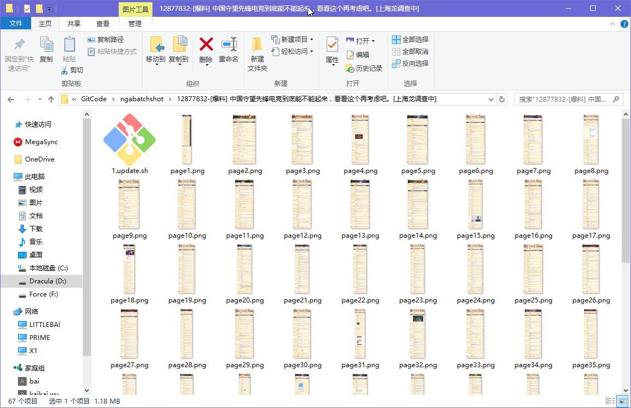
Task: Click the Pin to Quick access icon
Action: point(19,45)
